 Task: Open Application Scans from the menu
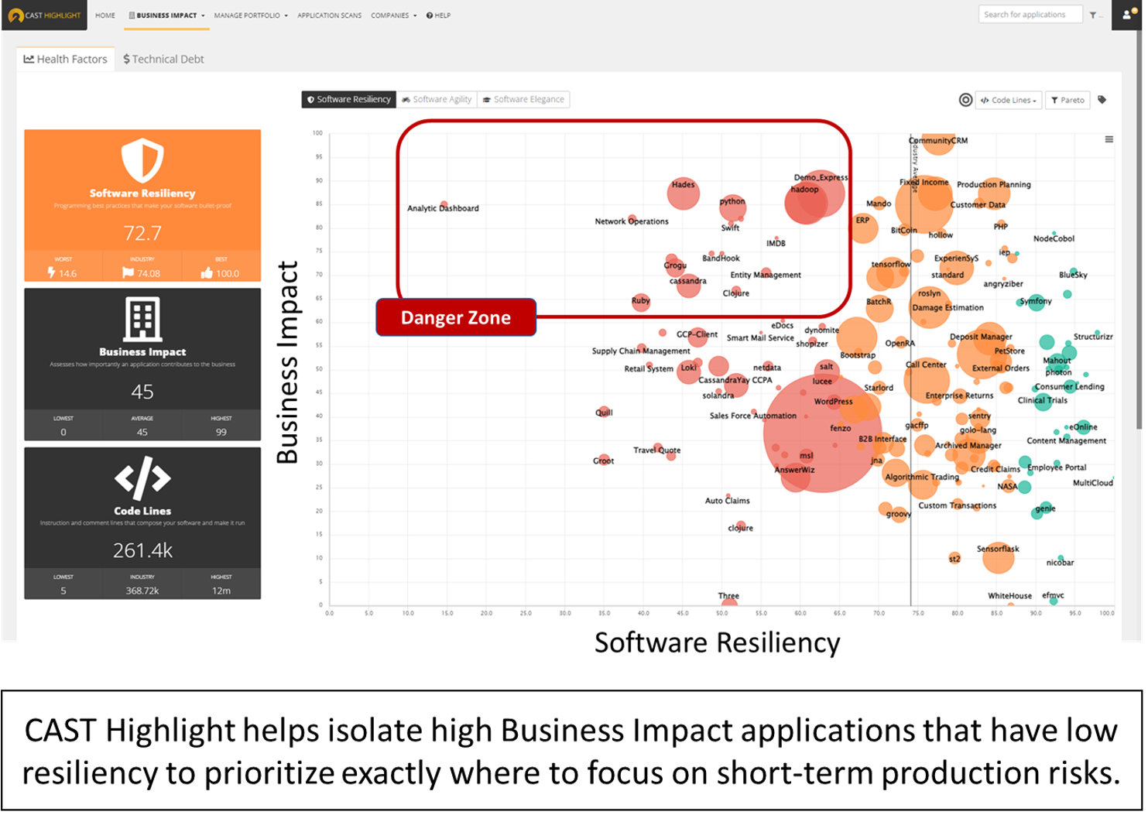pos(329,15)
